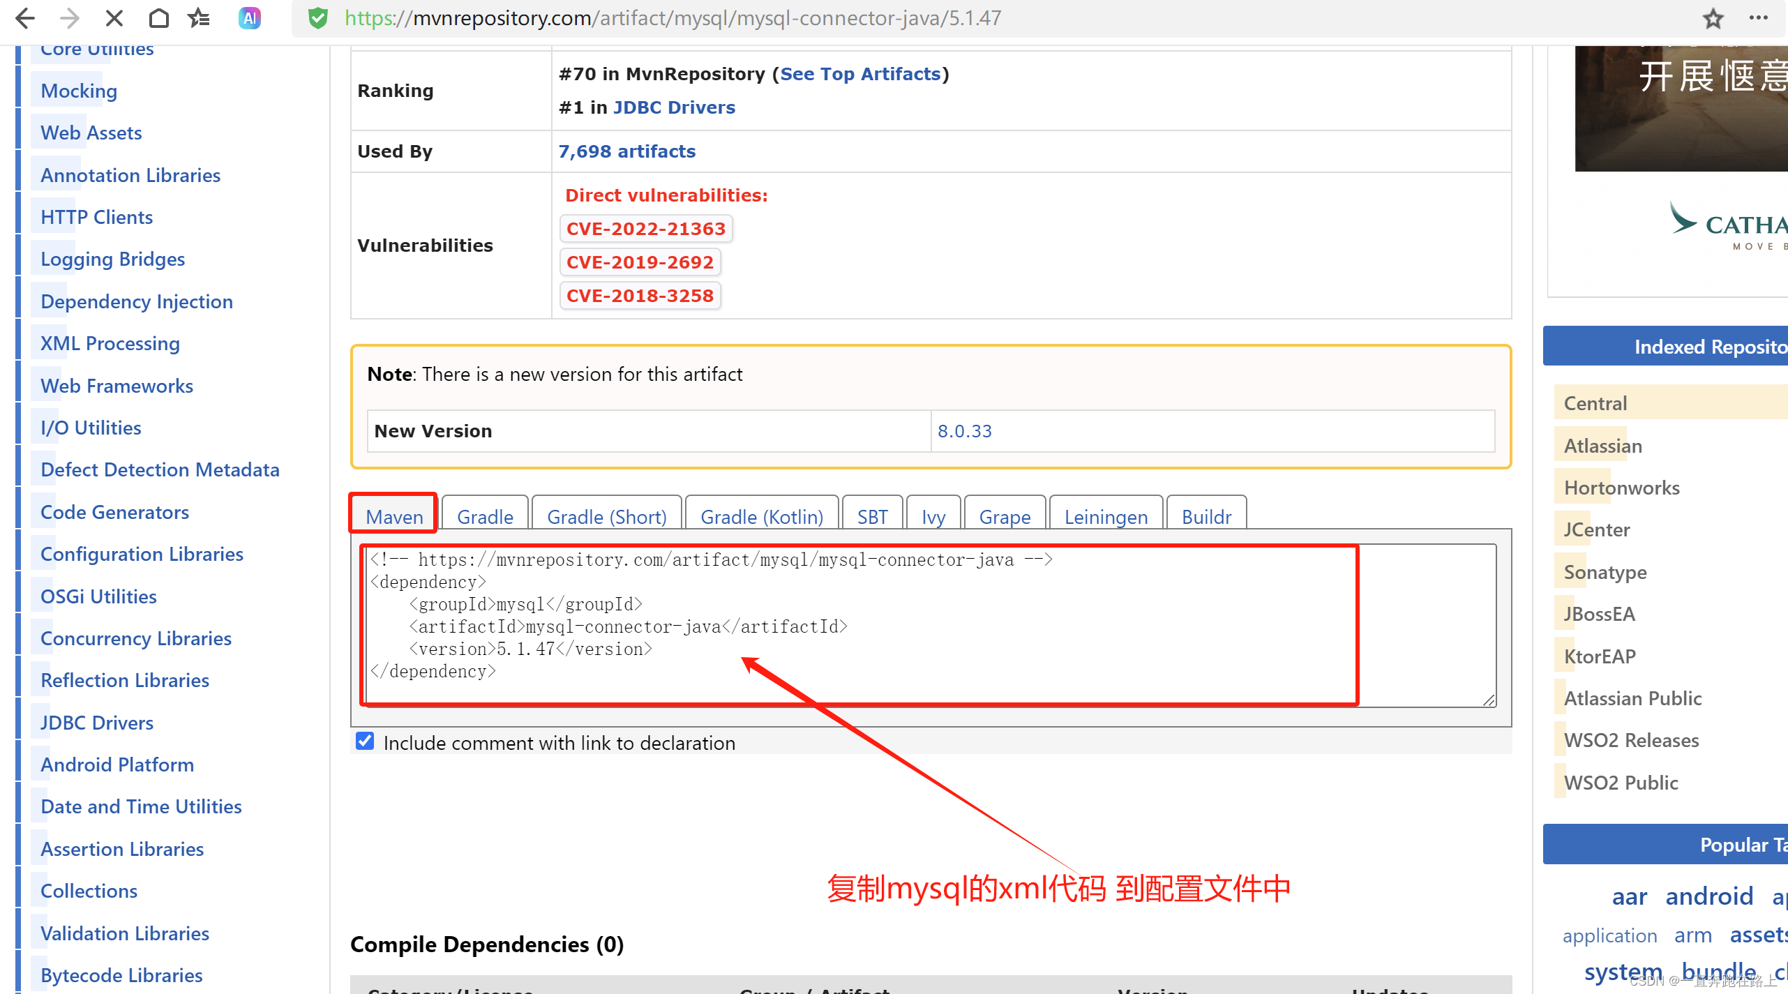1788x994 pixels.
Task: Open the Bytecode Libraries category
Action: [121, 975]
